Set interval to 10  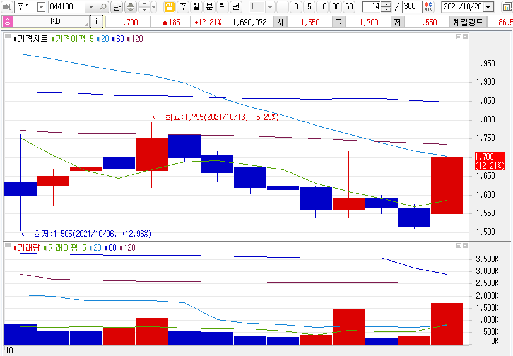(322, 6)
